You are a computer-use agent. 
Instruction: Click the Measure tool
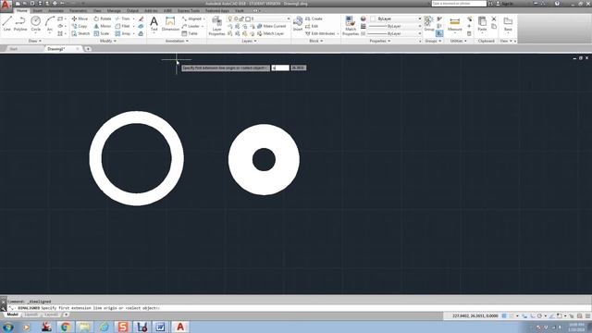pos(454,23)
